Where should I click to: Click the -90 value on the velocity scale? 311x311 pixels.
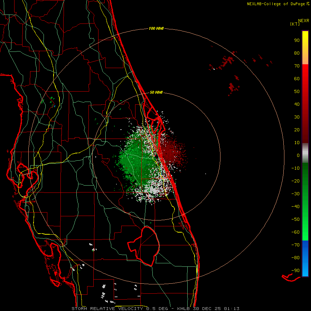click(295, 271)
